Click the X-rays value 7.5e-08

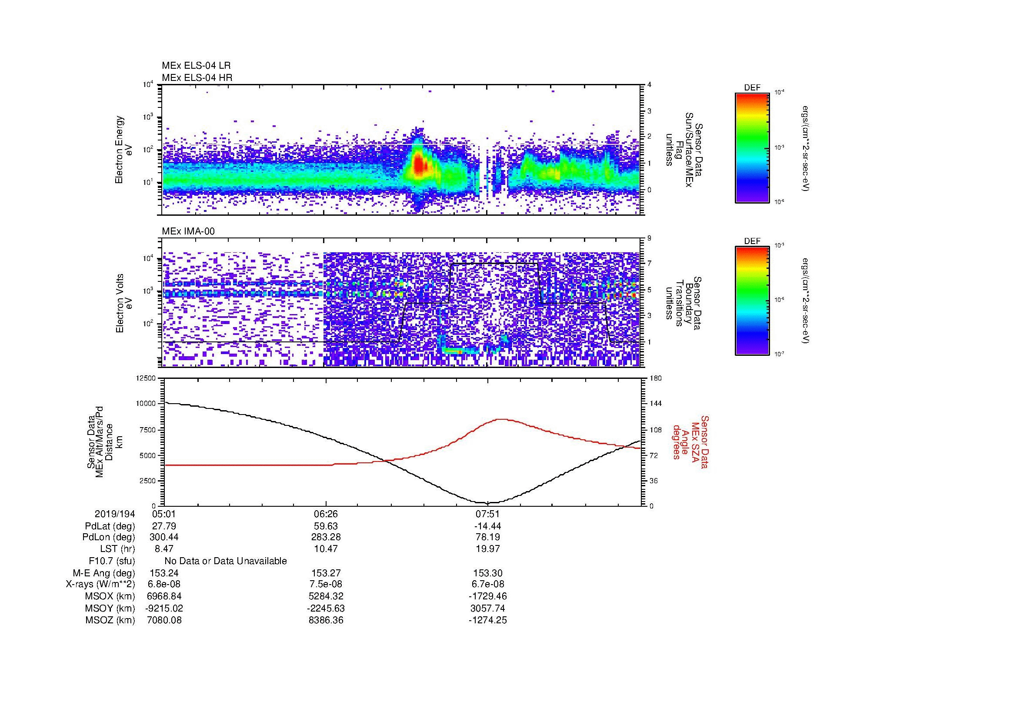coord(326,584)
